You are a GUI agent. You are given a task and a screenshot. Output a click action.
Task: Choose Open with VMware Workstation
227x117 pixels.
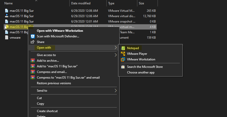pos(60,31)
